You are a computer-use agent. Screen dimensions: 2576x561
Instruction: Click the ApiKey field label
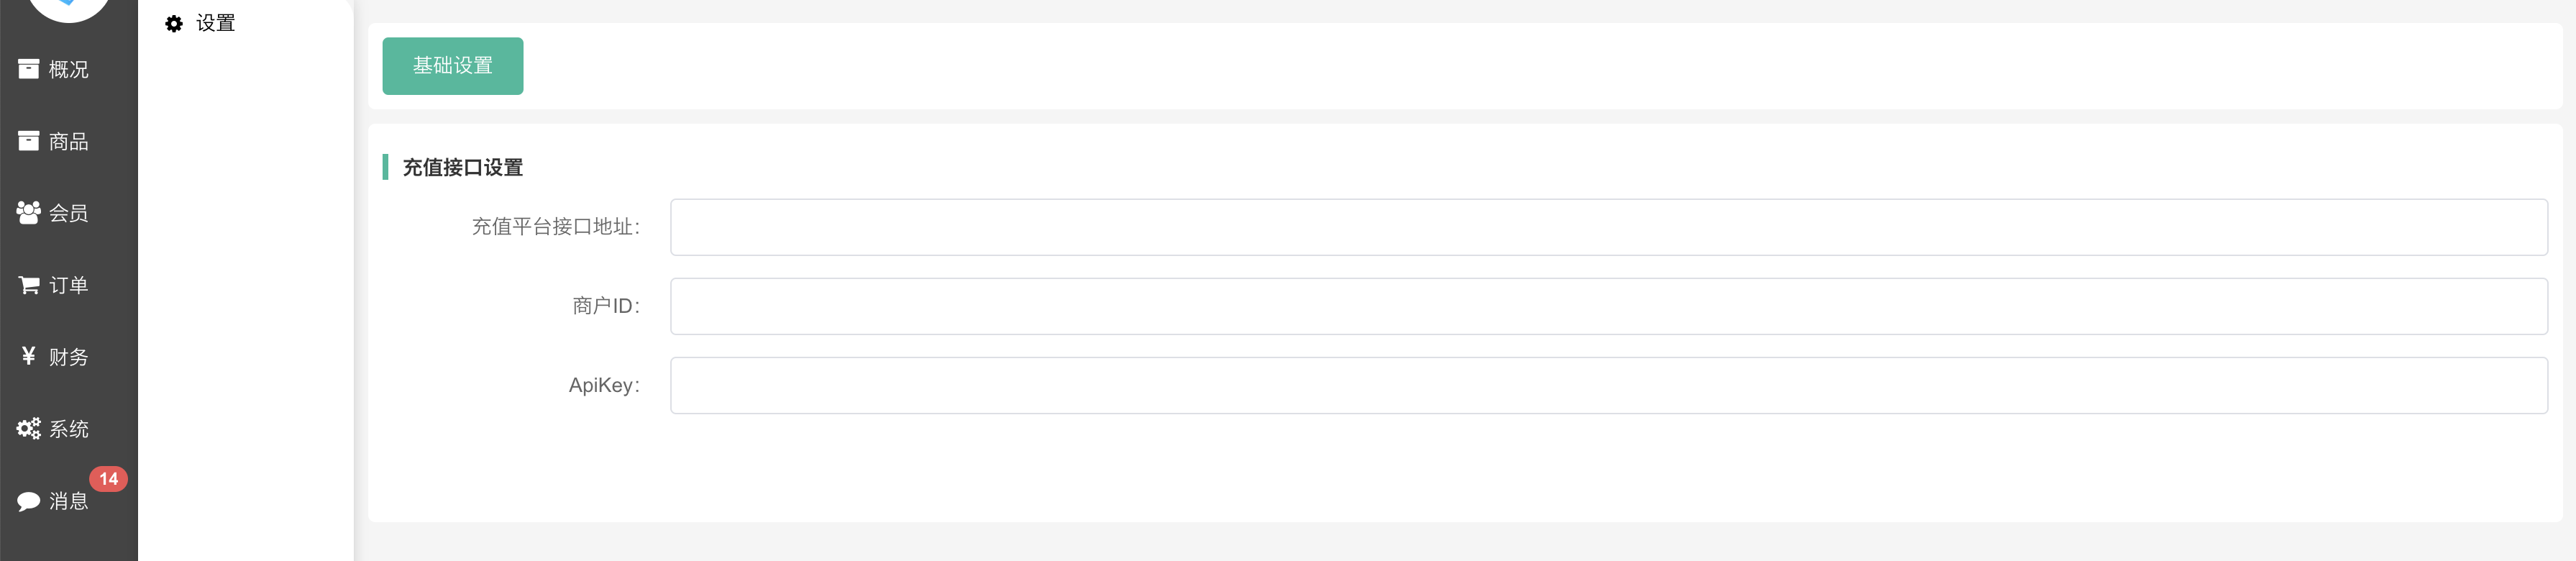coord(603,385)
